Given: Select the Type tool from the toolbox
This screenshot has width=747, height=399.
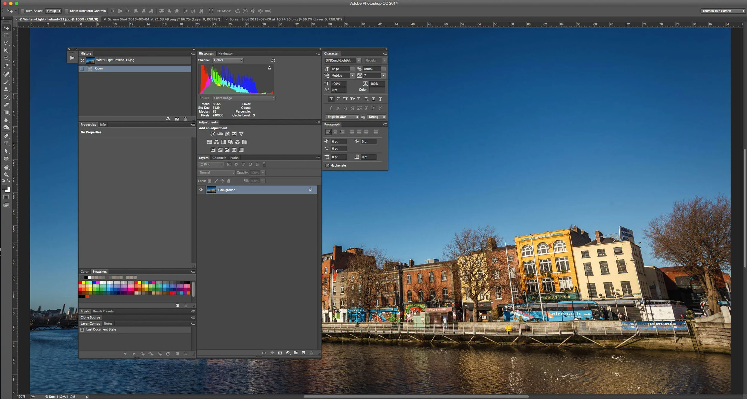Looking at the screenshot, I should pyautogui.click(x=7, y=143).
